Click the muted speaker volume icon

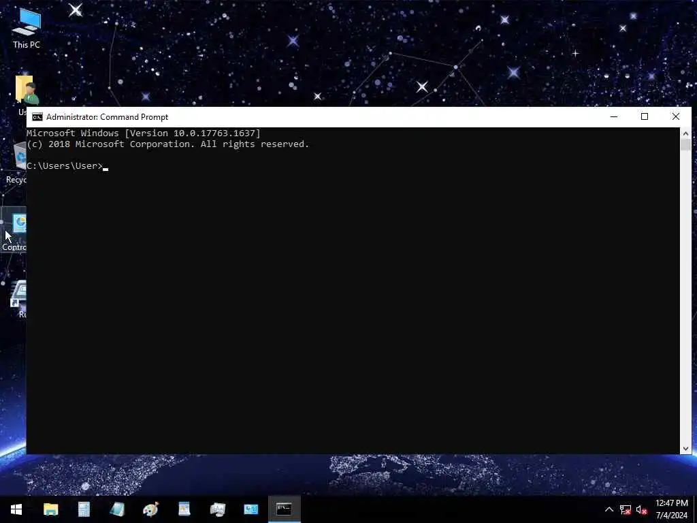coord(641,509)
